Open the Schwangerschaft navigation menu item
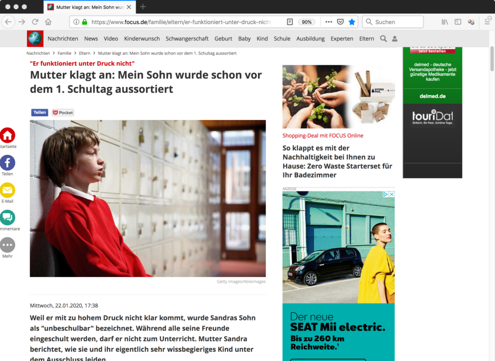Screen dimensions: 495x361 (x=187, y=39)
